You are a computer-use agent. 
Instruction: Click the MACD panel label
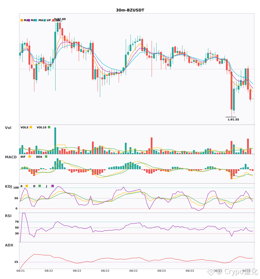tap(11, 157)
